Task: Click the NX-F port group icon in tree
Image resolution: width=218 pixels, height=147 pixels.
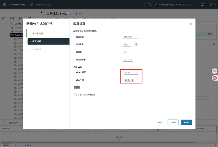Action: (15, 50)
